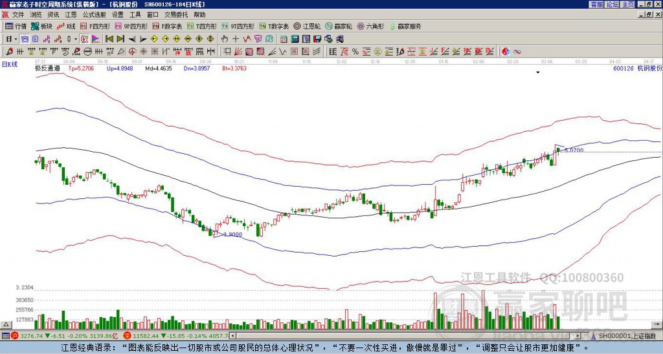Screen dimensions: 663x354
Task: Click the red floppy disk save icon
Action: click(317, 39)
